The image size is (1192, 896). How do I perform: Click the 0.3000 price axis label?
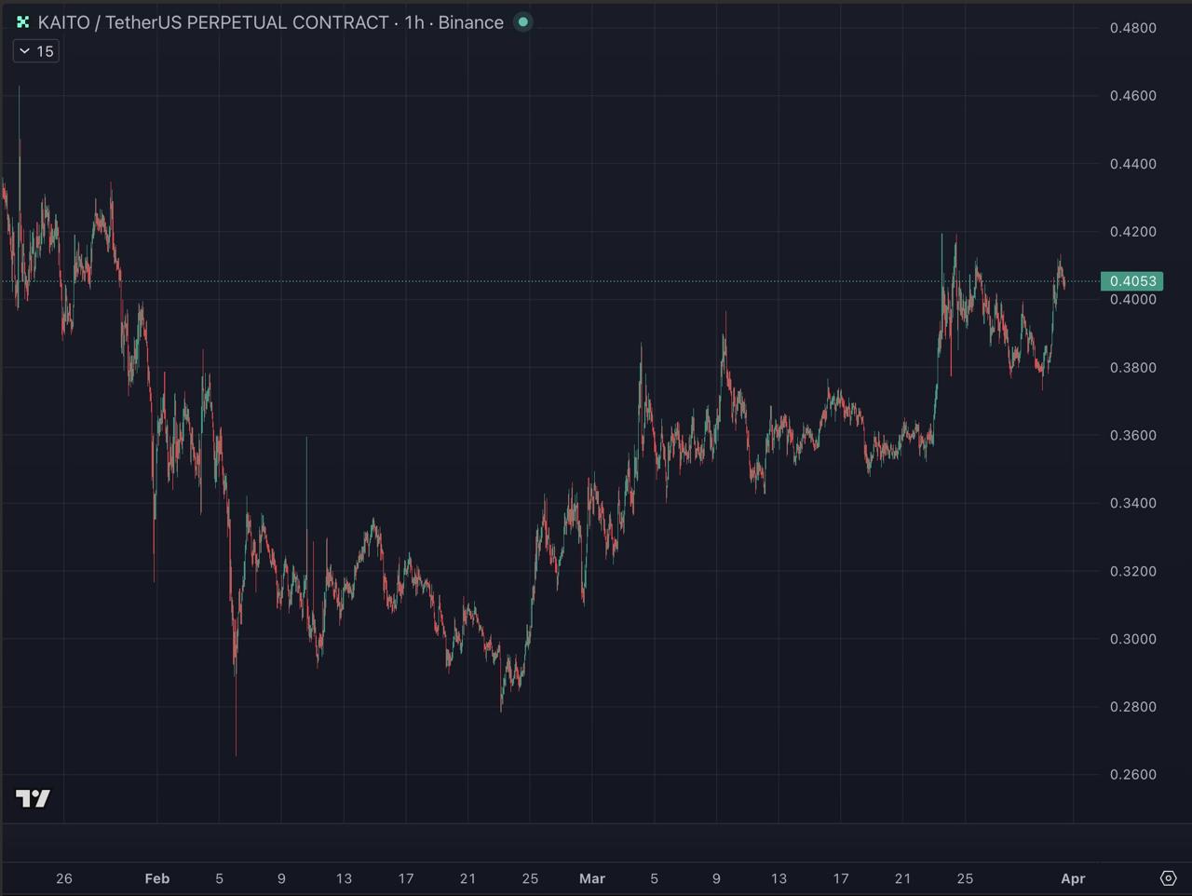pyautogui.click(x=1133, y=640)
